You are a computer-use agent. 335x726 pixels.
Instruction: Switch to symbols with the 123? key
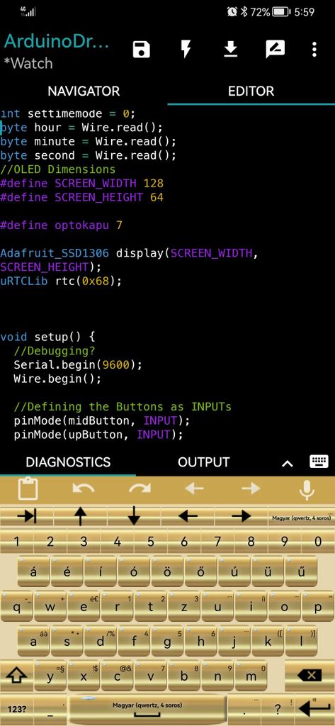coord(17,709)
